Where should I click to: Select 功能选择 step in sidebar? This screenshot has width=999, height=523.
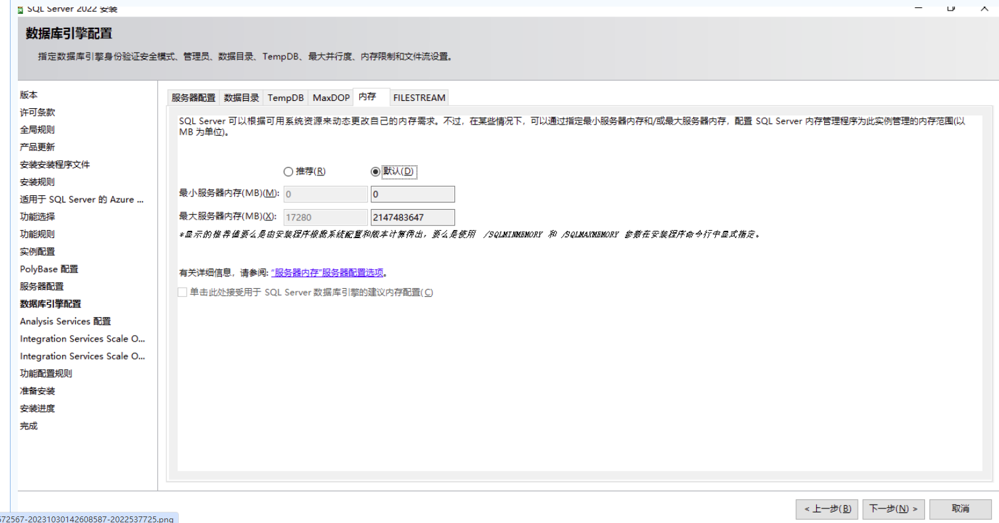coord(38,216)
